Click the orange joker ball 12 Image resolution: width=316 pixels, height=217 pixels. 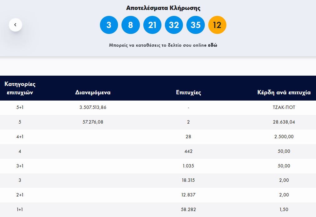[x=217, y=25]
